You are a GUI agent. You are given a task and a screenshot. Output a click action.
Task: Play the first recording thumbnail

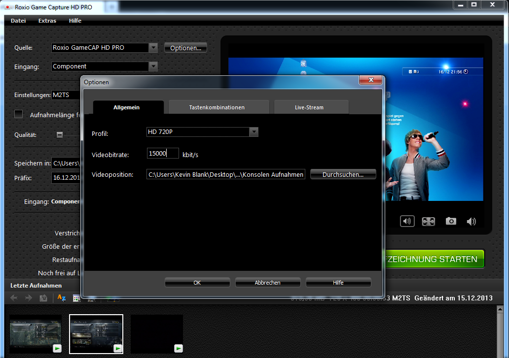[57, 348]
